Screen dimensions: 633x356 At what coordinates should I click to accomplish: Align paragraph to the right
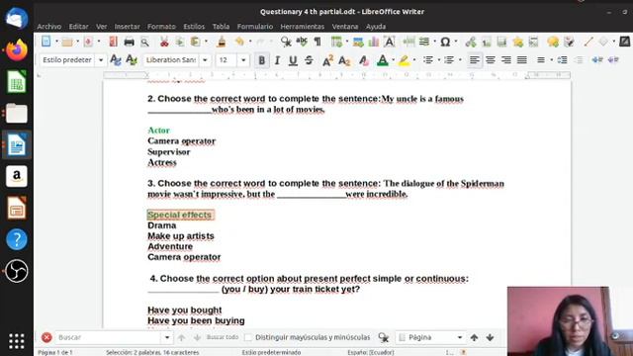[505, 60]
